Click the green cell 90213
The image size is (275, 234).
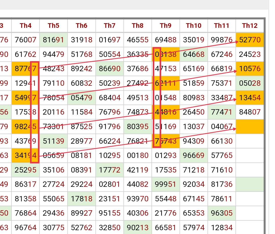[138, 228]
